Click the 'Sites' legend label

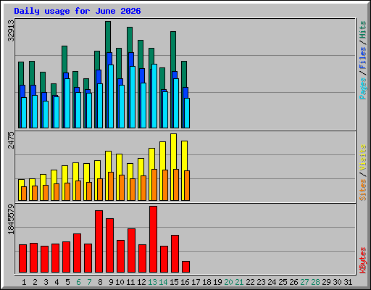pyautogui.click(x=363, y=190)
